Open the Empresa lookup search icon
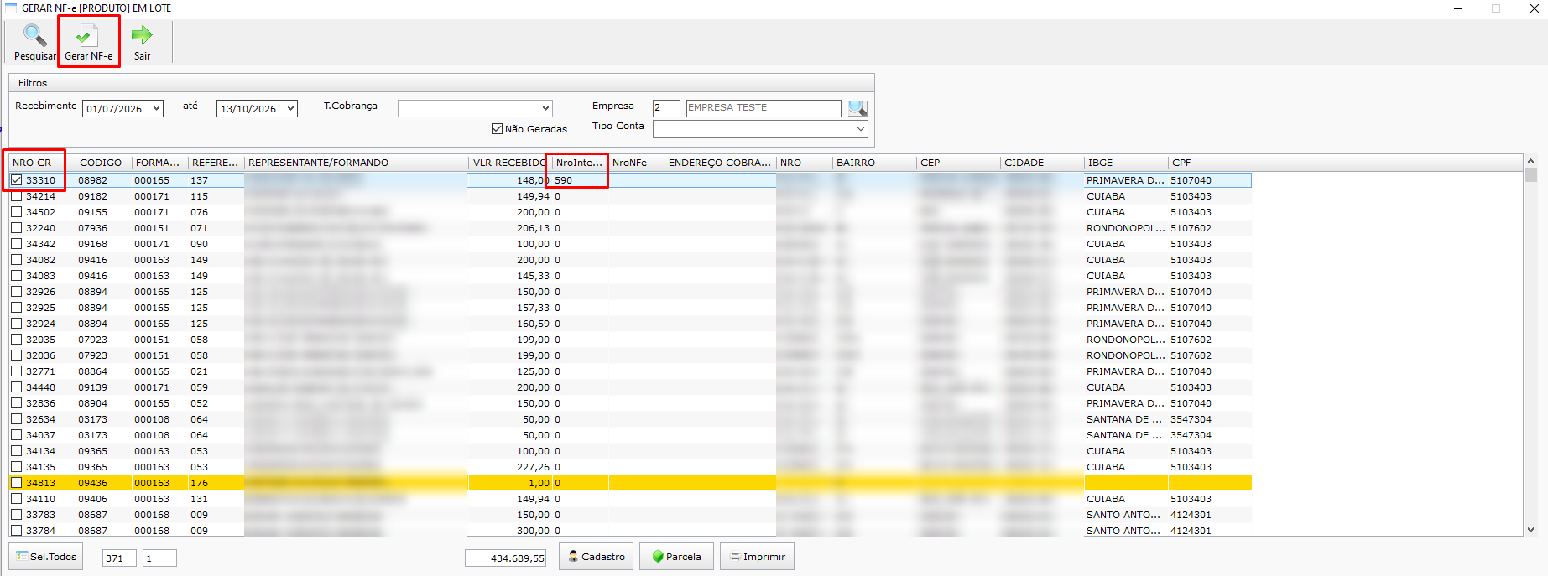 pyautogui.click(x=857, y=108)
